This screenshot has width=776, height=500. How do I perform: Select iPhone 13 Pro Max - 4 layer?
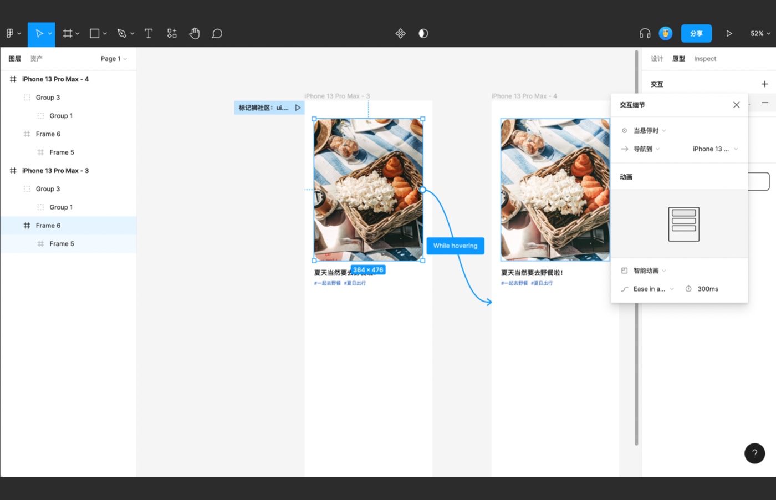click(68, 79)
